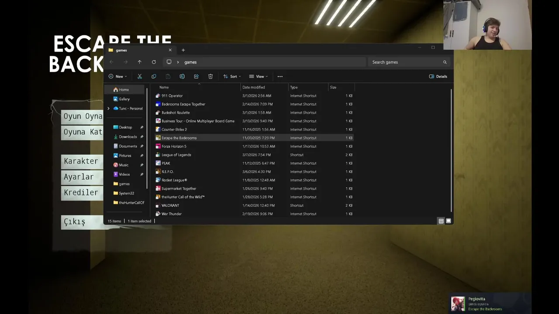Sort by the Name column header
Screen dimensions: 559x314
pyautogui.click(x=164, y=87)
